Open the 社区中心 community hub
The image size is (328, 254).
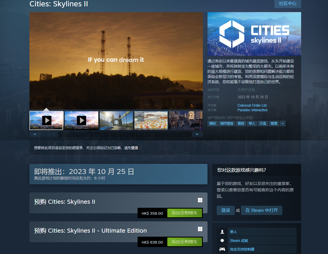tap(288, 3)
